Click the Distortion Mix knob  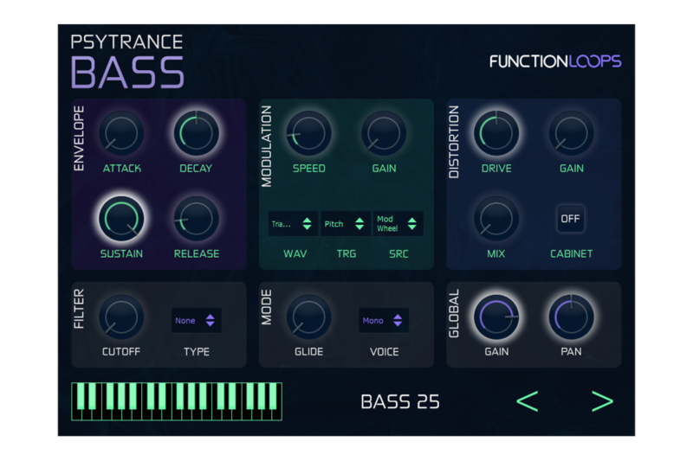[496, 218]
